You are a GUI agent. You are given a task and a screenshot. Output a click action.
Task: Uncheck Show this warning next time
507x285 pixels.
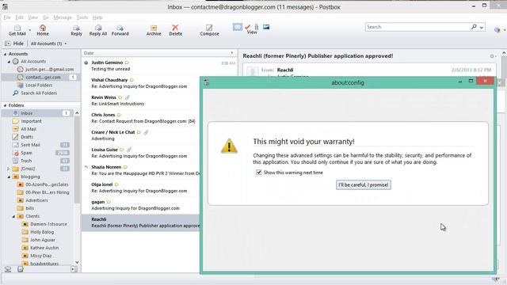(x=259, y=173)
